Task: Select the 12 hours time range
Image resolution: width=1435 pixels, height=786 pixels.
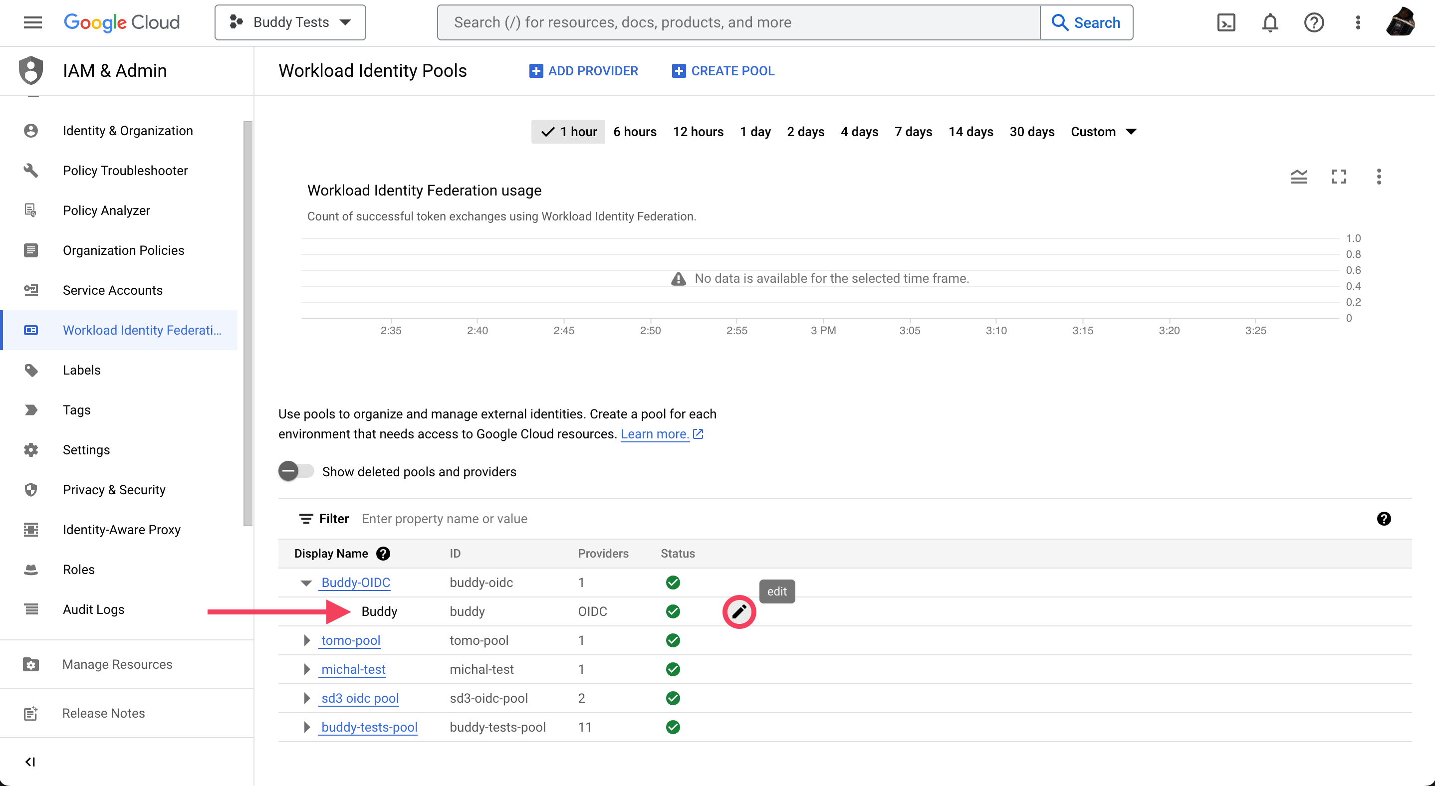Action: 698,131
